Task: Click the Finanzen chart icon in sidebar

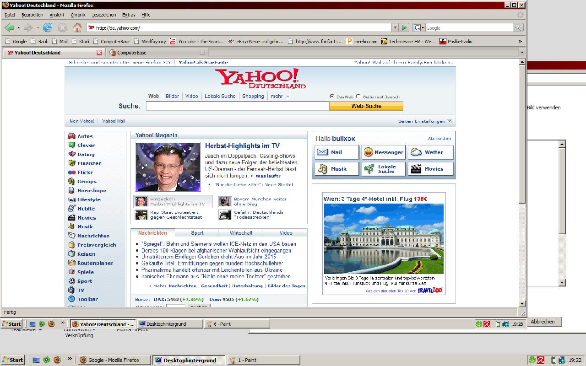Action: pos(71,163)
